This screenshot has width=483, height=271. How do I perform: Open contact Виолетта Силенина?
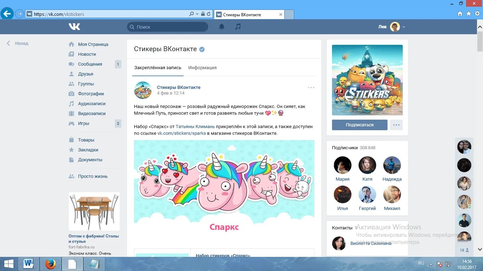coord(371,243)
